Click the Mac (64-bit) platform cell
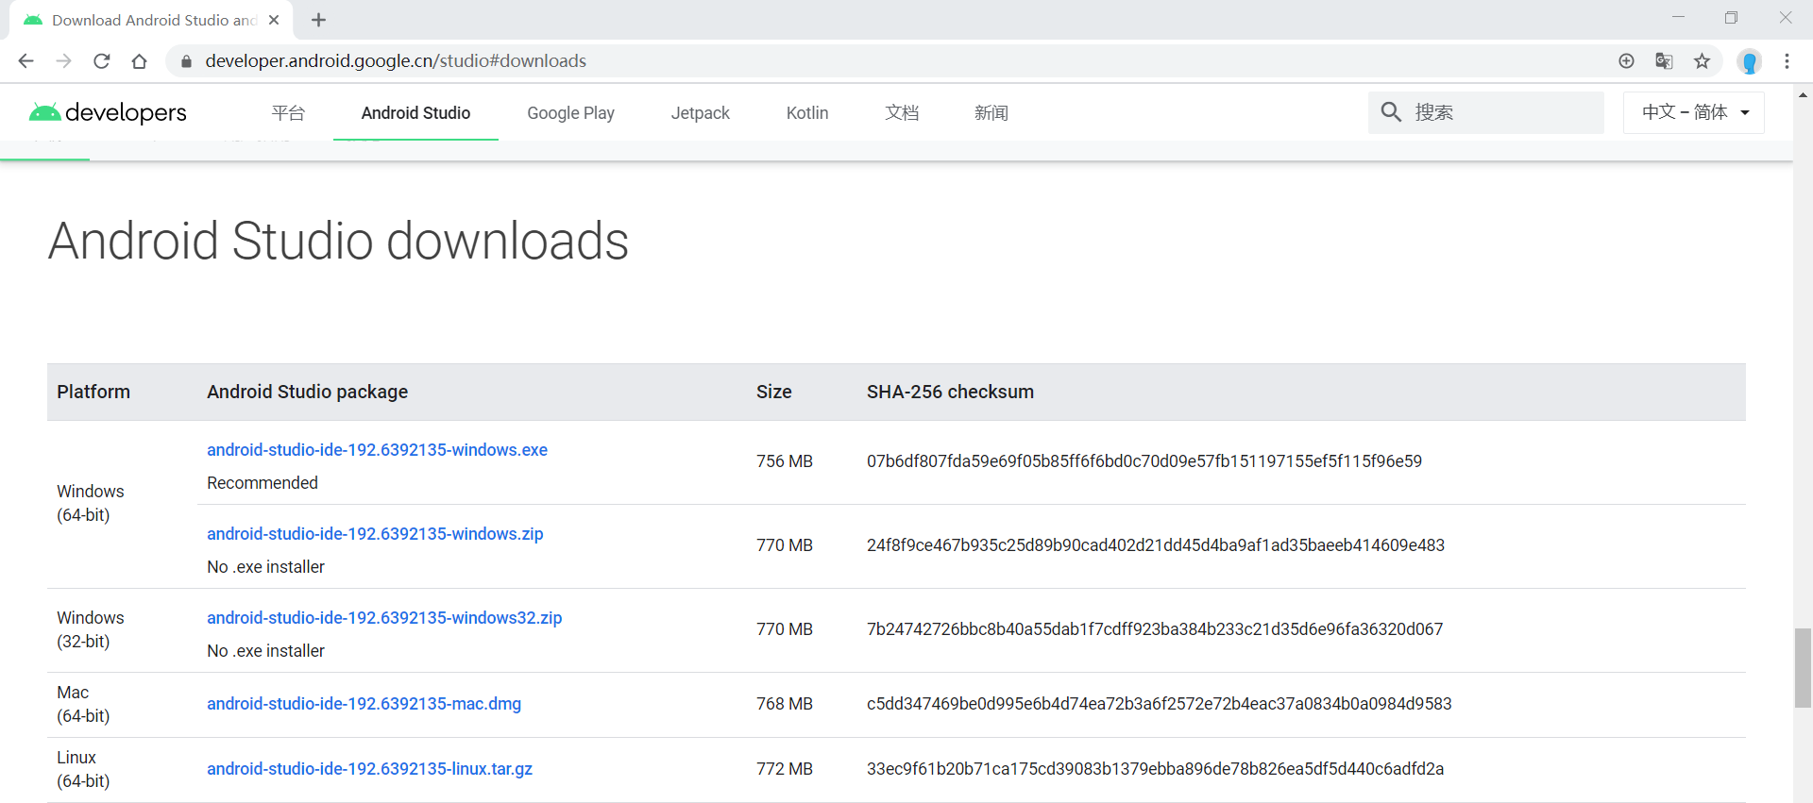Screen dimensions: 1813x803 pyautogui.click(x=83, y=704)
